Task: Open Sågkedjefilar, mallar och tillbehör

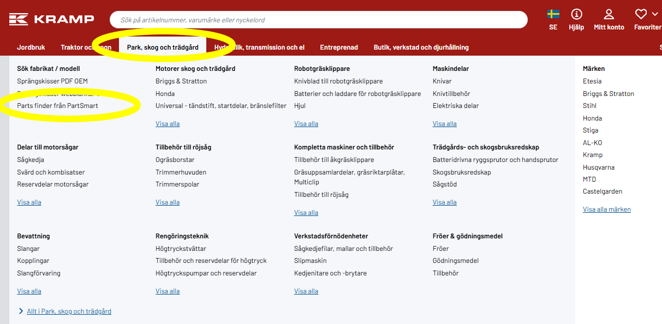Action: (x=343, y=249)
